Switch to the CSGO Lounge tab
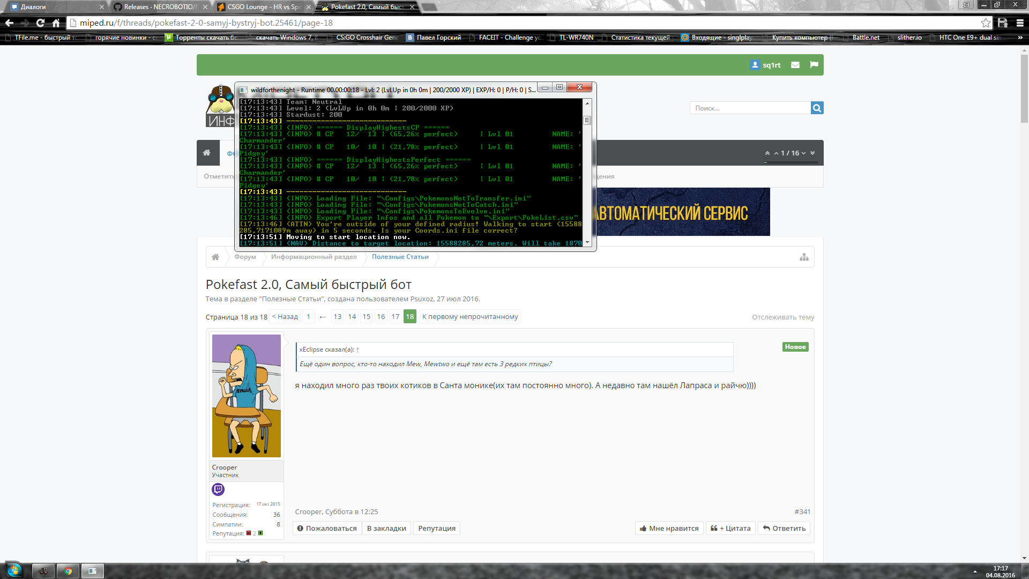This screenshot has height=579, width=1029. [262, 7]
